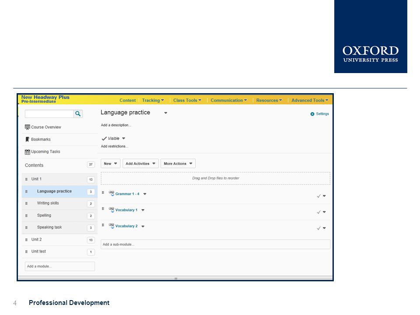The height and width of the screenshot is (315, 420).
Task: Click the bottom panel resize grip
Action: point(176,279)
